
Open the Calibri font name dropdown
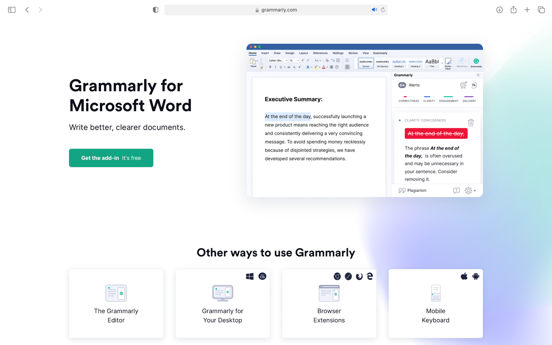click(278, 60)
